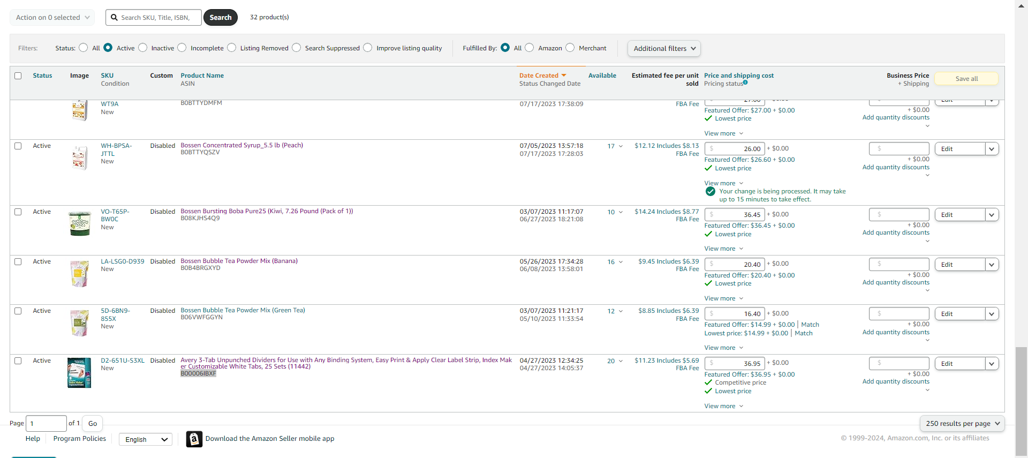Filter by Incomplete status
Image resolution: width=1028 pixels, height=458 pixels.
[182, 48]
